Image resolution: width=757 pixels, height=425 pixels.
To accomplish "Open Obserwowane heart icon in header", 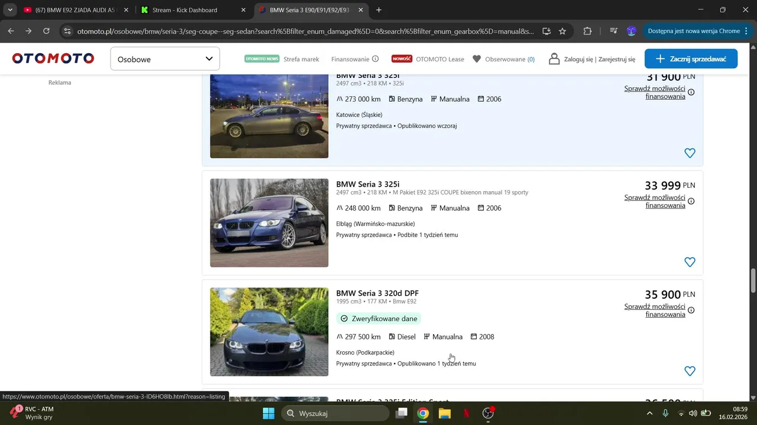I will (x=477, y=59).
